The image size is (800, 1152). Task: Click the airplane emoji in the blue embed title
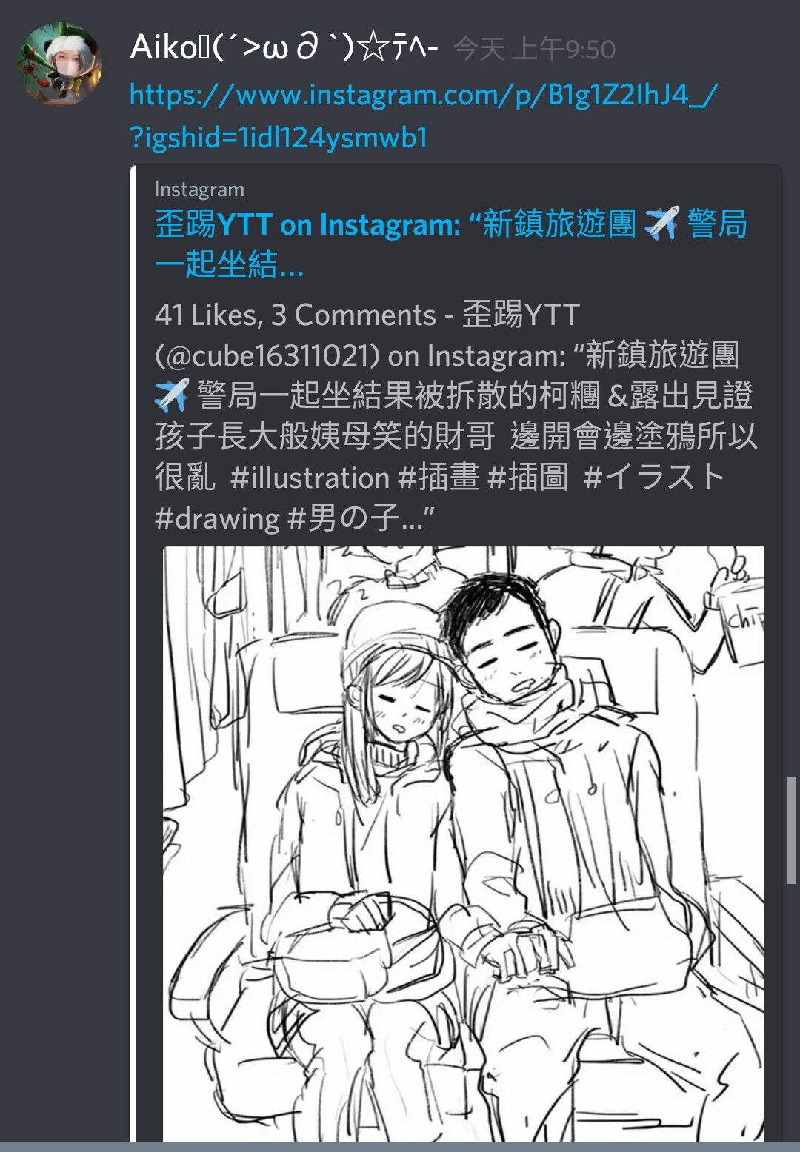[661, 223]
